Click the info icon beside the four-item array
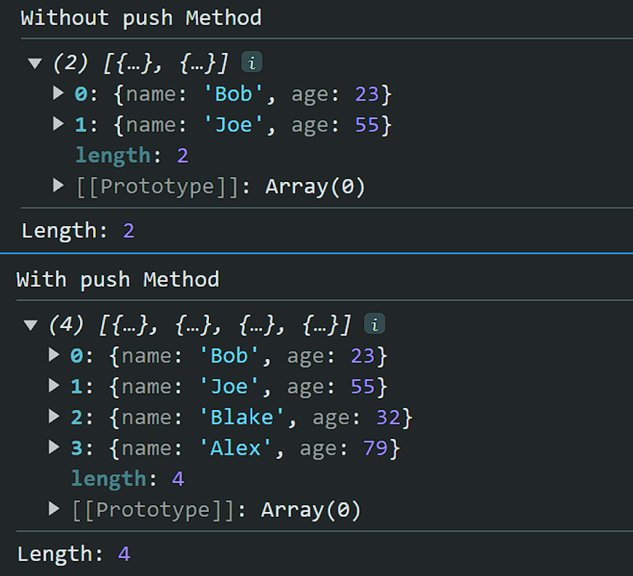633x576 pixels. coord(374,325)
